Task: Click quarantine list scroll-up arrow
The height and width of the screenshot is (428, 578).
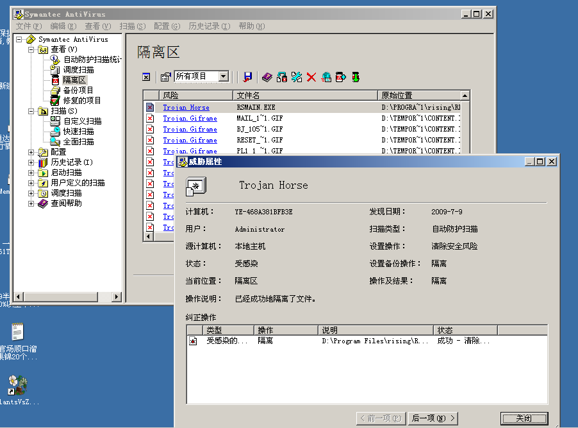Action: coord(465,96)
